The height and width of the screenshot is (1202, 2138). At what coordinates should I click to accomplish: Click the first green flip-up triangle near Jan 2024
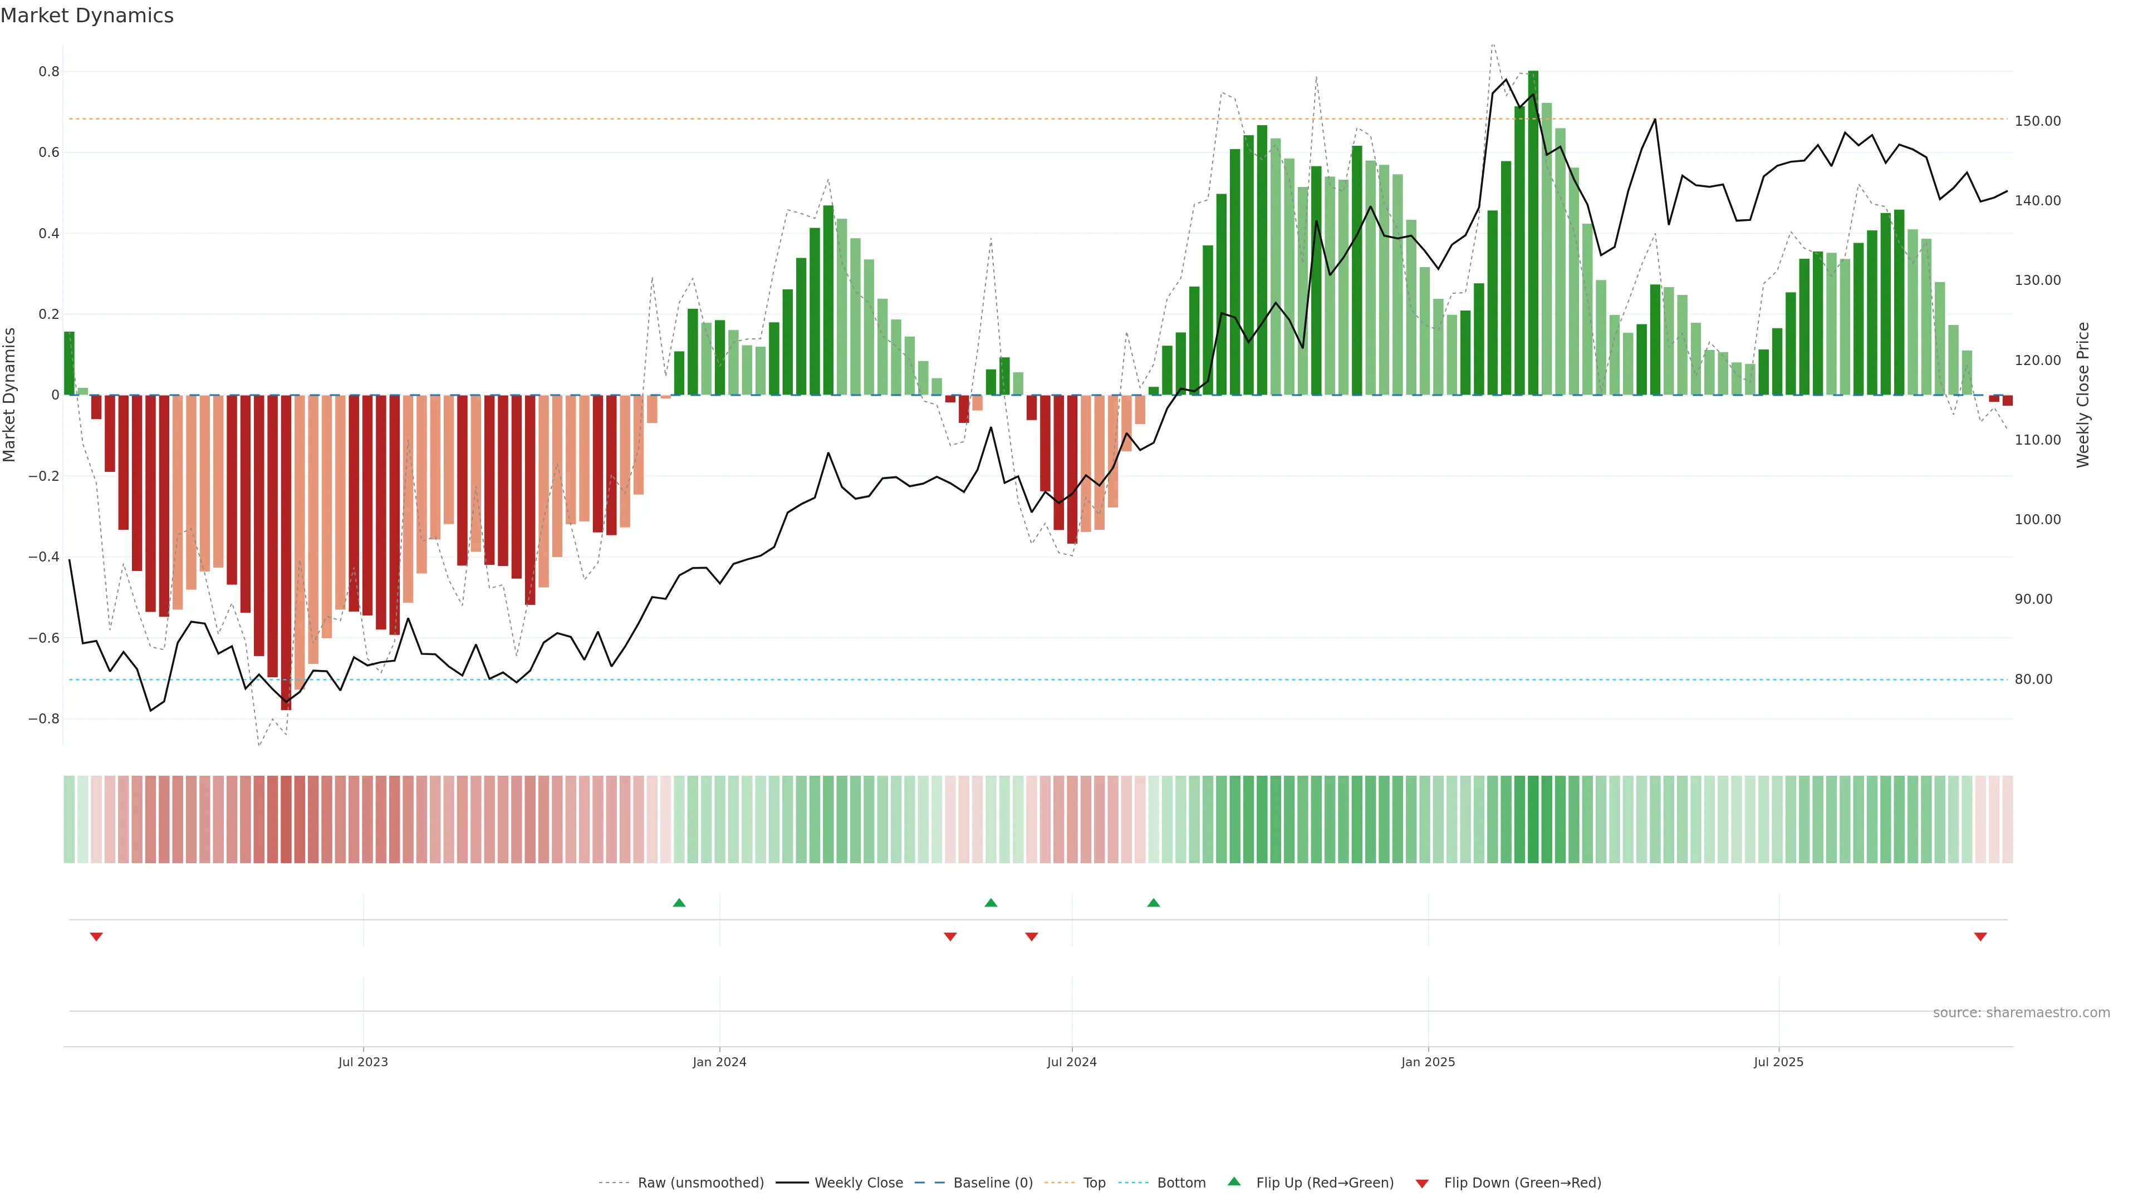(679, 903)
